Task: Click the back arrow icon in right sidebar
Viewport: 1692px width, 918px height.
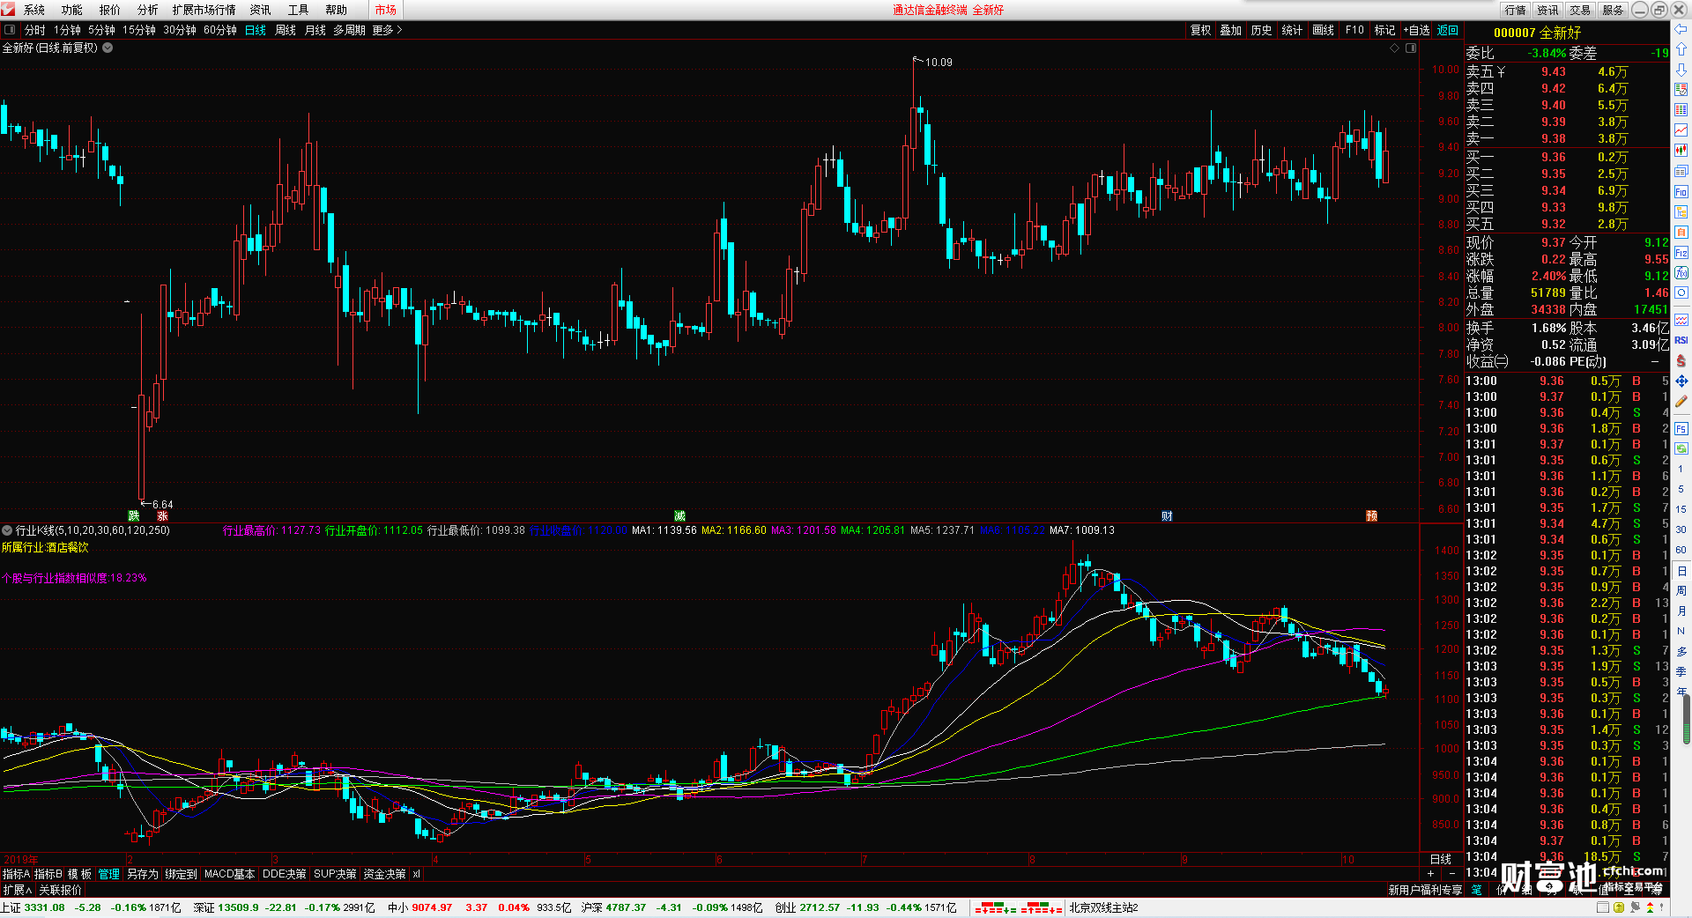Action: pos(1681,29)
